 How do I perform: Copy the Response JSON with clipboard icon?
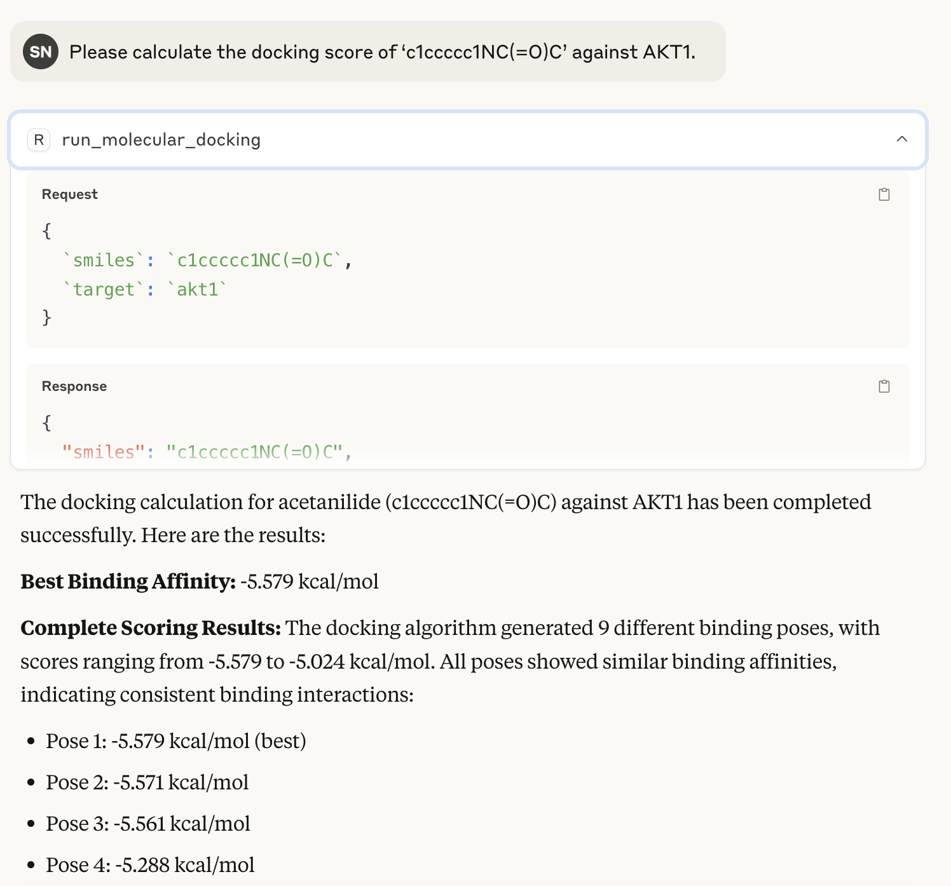click(884, 386)
